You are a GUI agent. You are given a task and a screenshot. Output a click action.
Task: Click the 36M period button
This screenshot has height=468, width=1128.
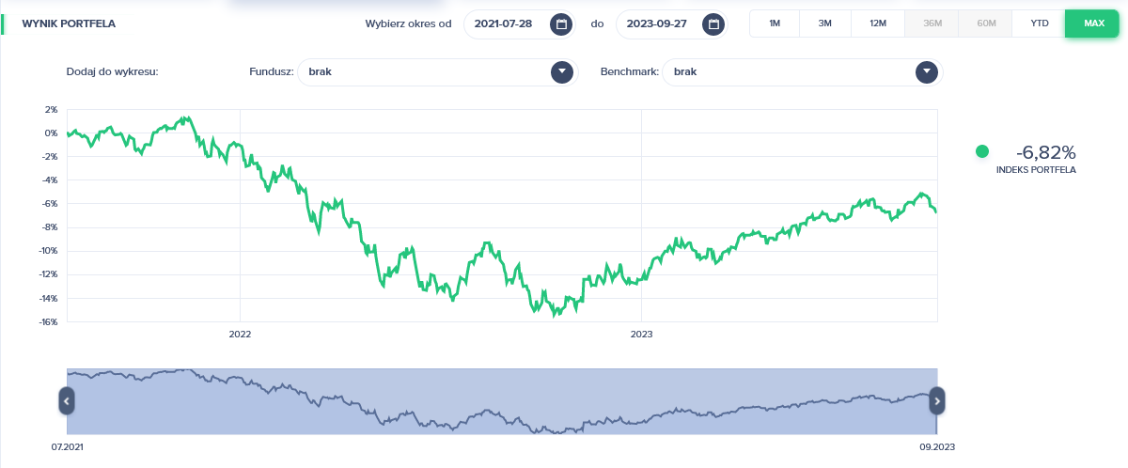tap(933, 23)
